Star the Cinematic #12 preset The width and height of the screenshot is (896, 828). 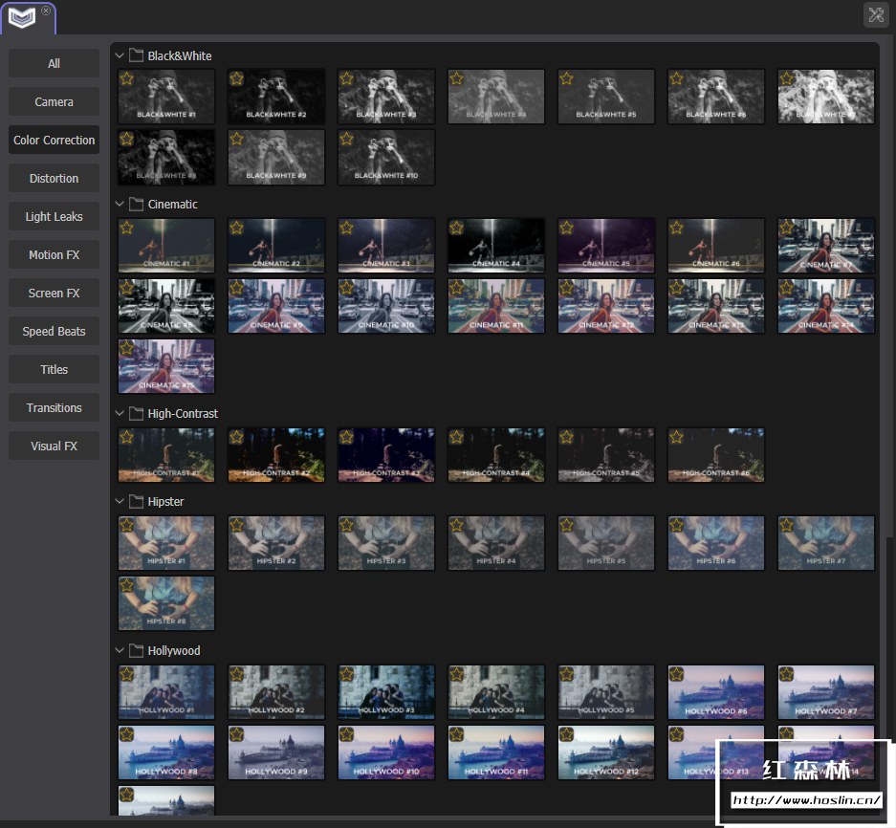[566, 288]
